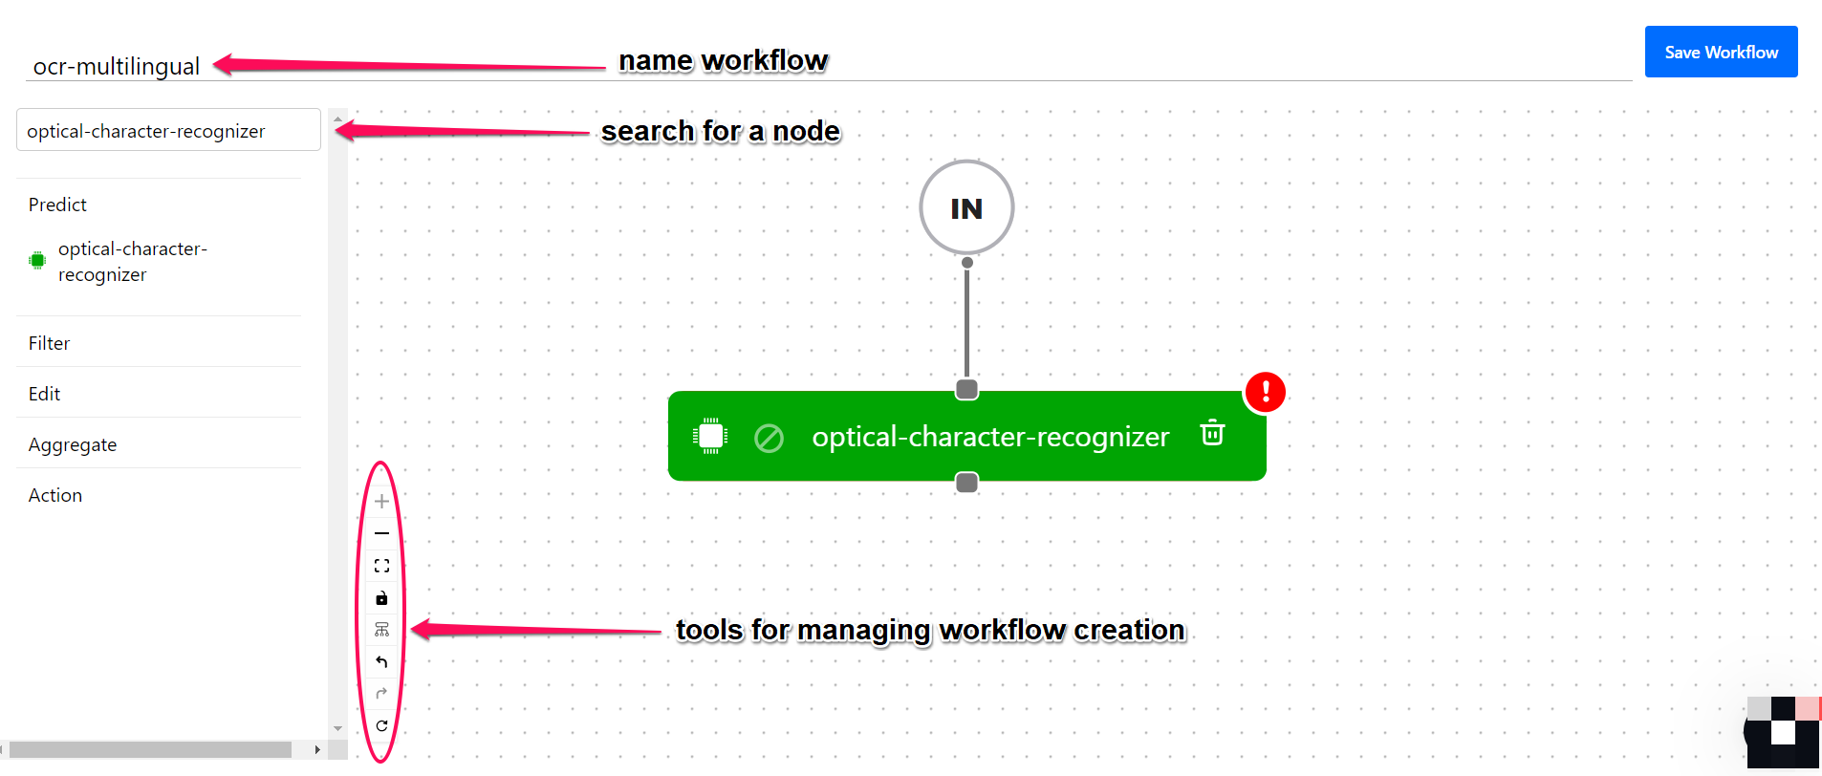Zoom in with the plus tool
1822x776 pixels.
pos(381,501)
